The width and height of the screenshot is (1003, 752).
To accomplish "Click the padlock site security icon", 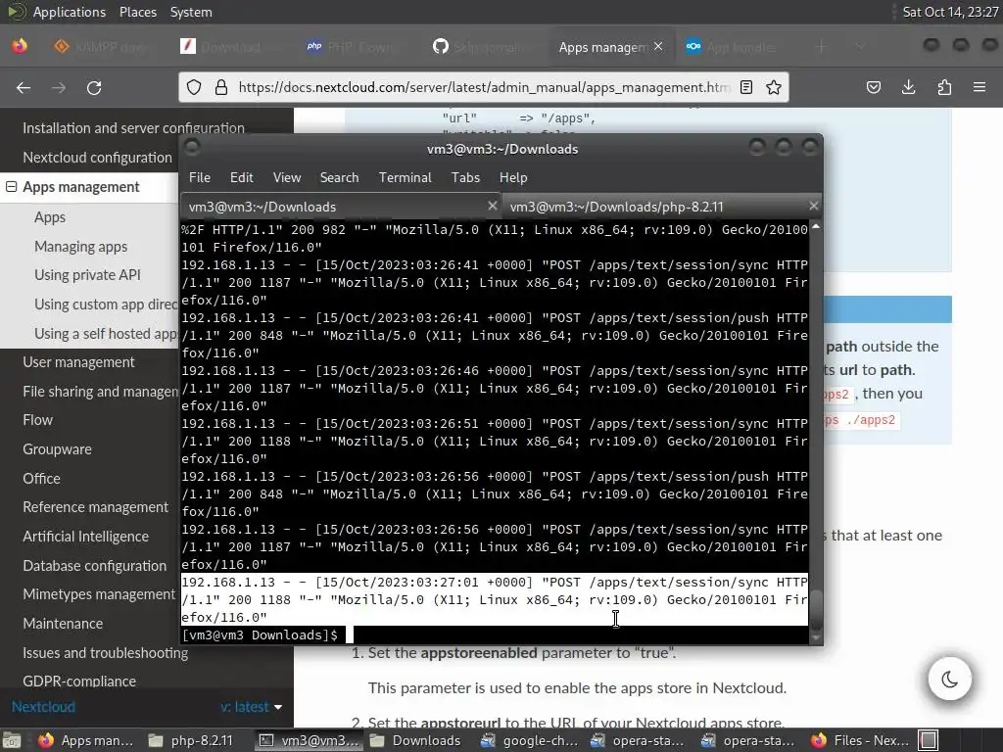I will (x=221, y=87).
